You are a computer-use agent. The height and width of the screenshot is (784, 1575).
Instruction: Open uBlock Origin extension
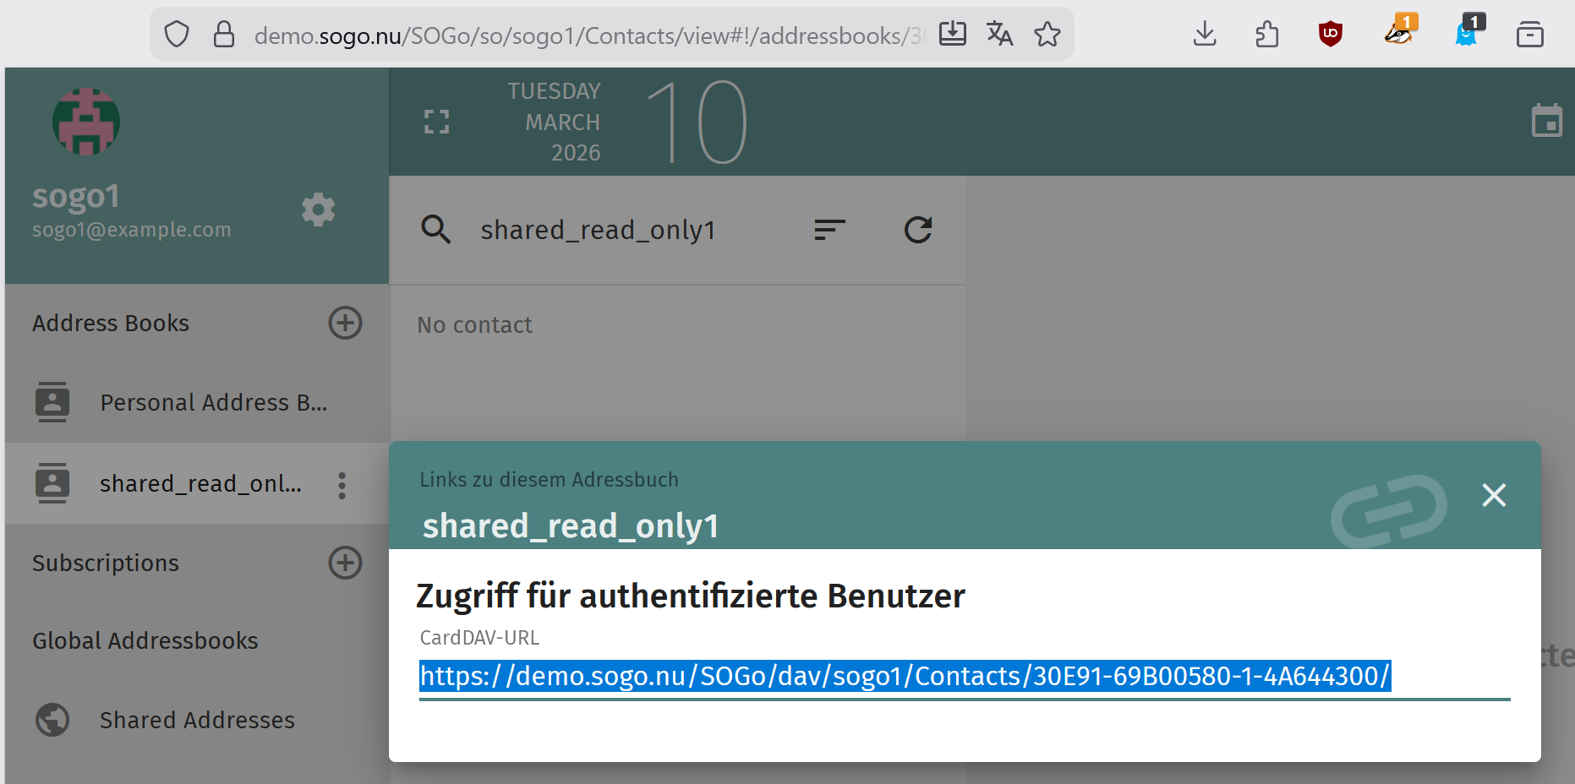[1330, 35]
